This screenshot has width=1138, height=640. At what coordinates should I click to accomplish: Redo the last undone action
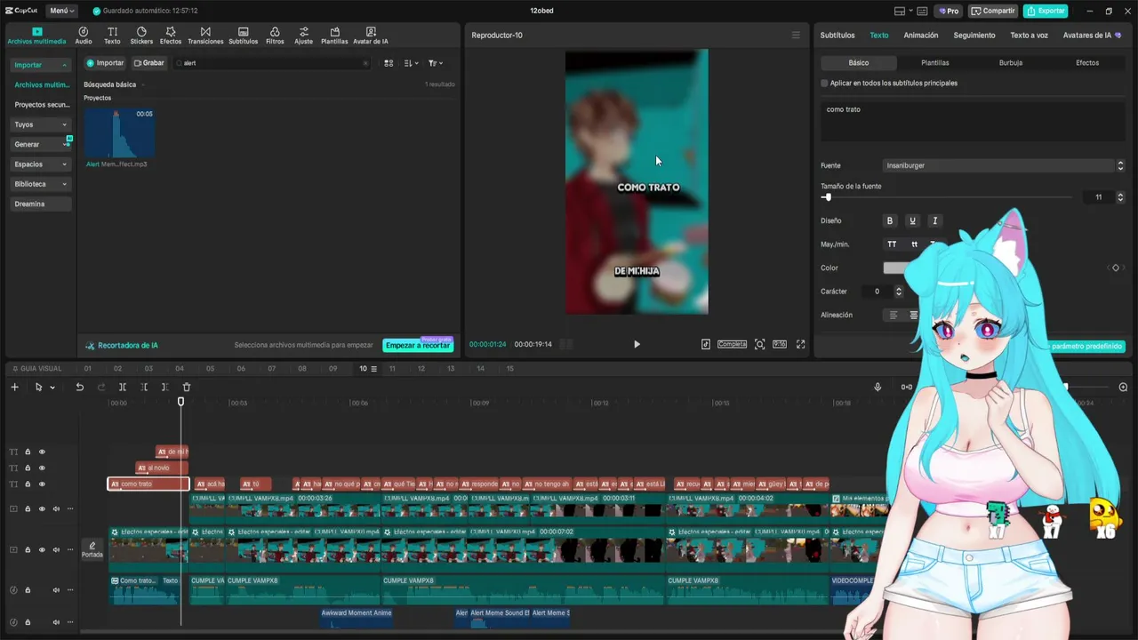tap(100, 387)
